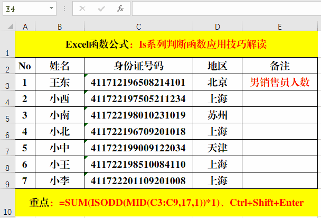Screen dimensions: 321x218
Task: Click the 北京 region cell
Action: pos(218,82)
